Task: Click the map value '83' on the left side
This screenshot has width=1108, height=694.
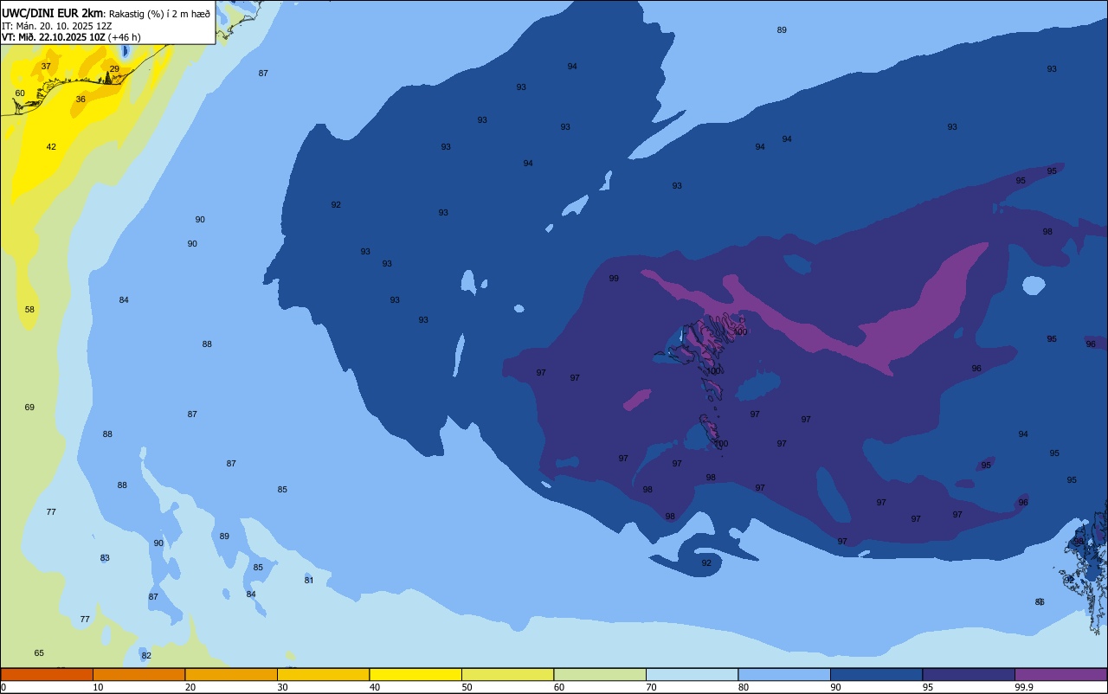Action: tap(105, 557)
